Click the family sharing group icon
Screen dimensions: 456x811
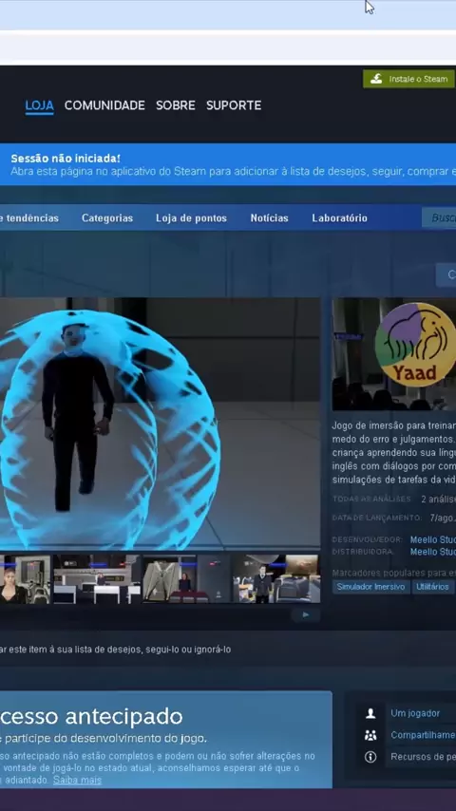click(370, 735)
